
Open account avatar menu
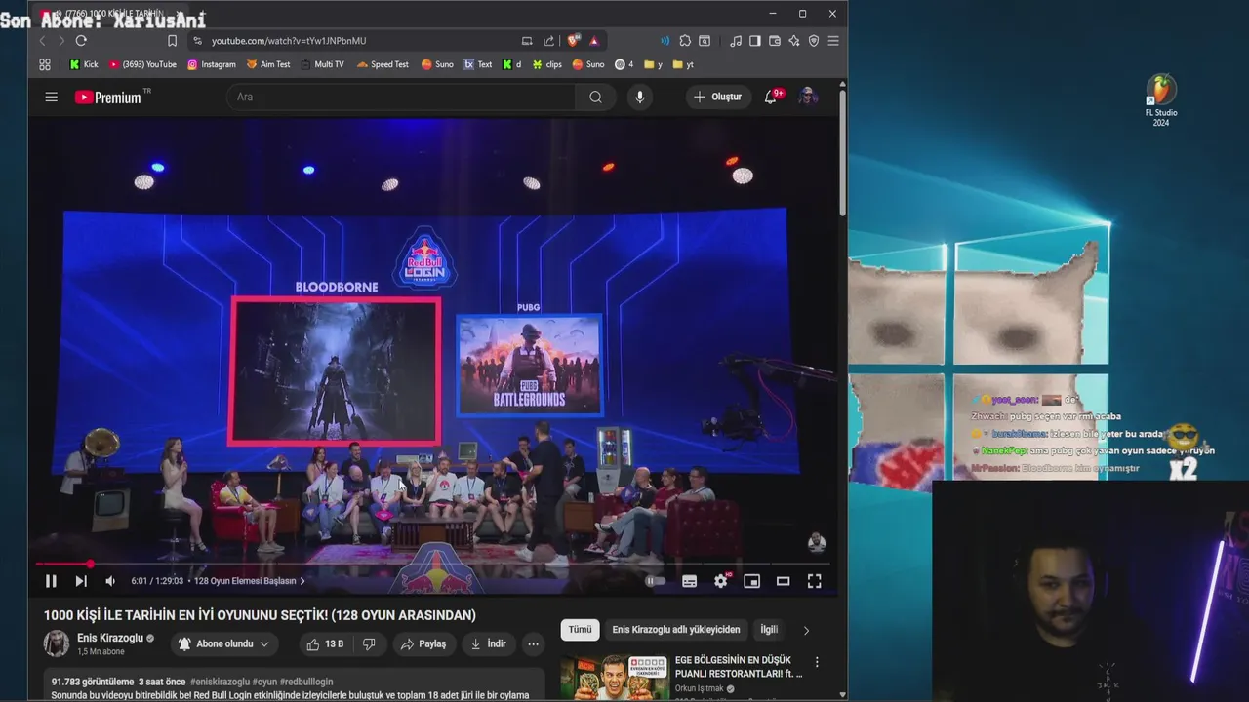point(808,97)
